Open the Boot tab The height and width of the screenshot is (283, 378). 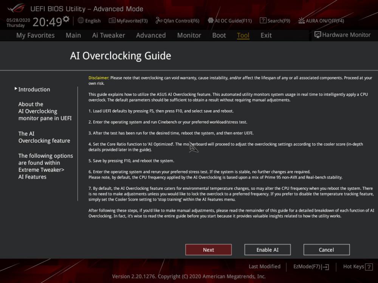point(219,35)
